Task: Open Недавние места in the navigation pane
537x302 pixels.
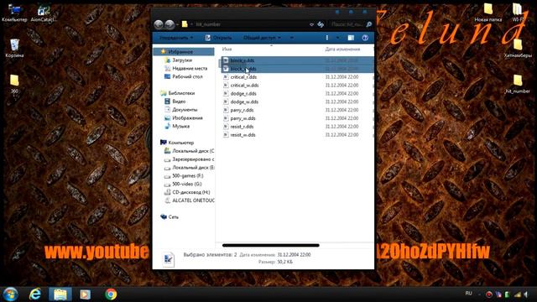Action: pyautogui.click(x=190, y=68)
